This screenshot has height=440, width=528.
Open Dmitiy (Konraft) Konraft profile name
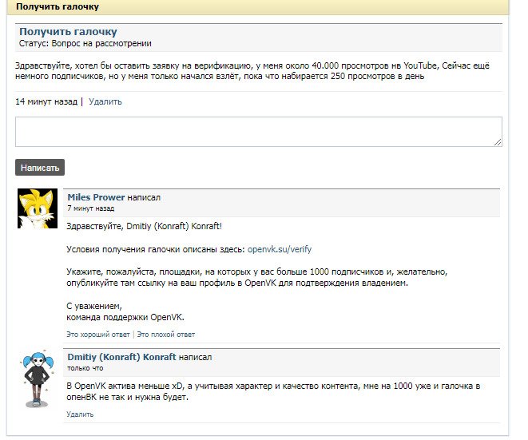(x=121, y=357)
